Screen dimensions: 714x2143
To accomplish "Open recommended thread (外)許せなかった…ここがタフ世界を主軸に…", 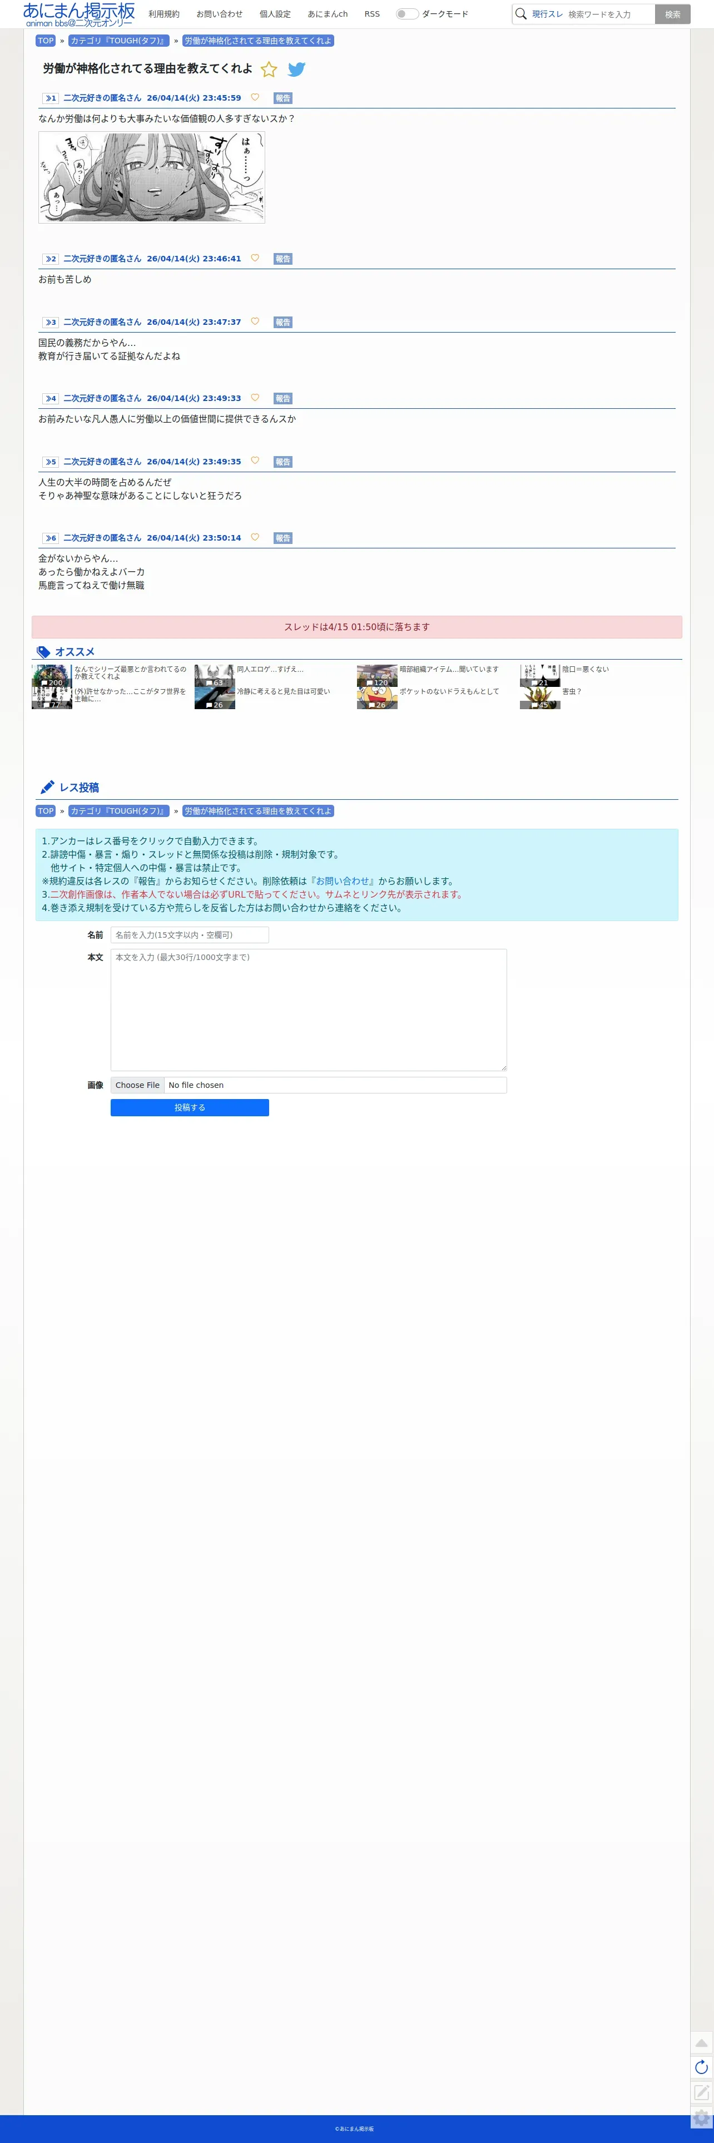I will click(x=131, y=695).
